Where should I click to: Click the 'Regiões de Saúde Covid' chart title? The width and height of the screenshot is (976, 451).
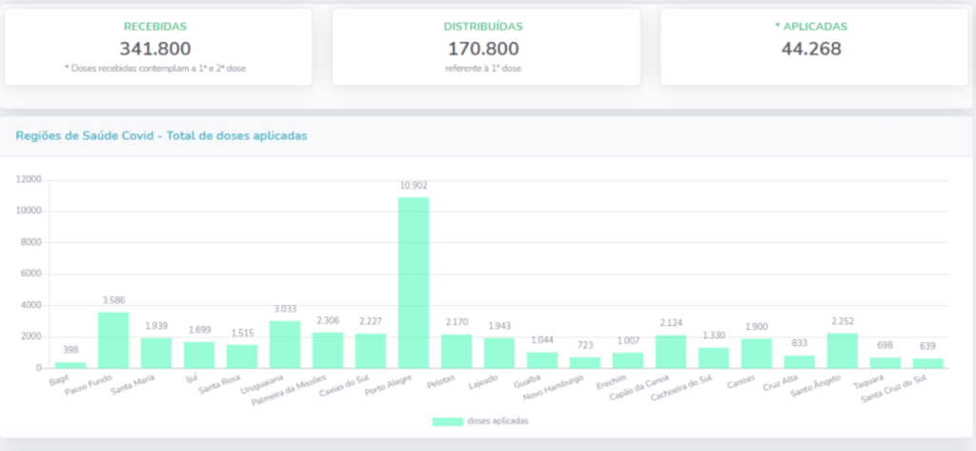click(161, 136)
